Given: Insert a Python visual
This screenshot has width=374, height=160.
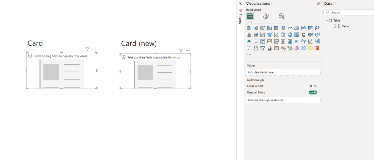Looking at the screenshot, I should (x=304, y=41).
